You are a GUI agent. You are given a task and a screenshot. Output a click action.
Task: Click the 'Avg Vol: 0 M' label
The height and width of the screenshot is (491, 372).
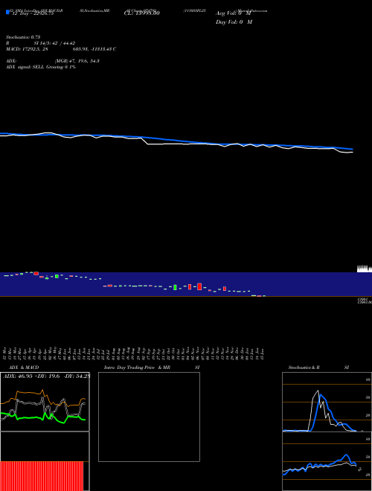(x=234, y=13)
